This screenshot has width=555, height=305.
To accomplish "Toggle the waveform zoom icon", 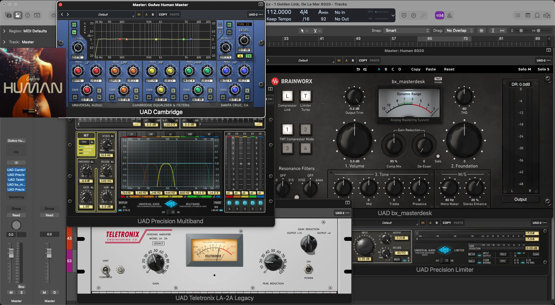I will coord(481,31).
